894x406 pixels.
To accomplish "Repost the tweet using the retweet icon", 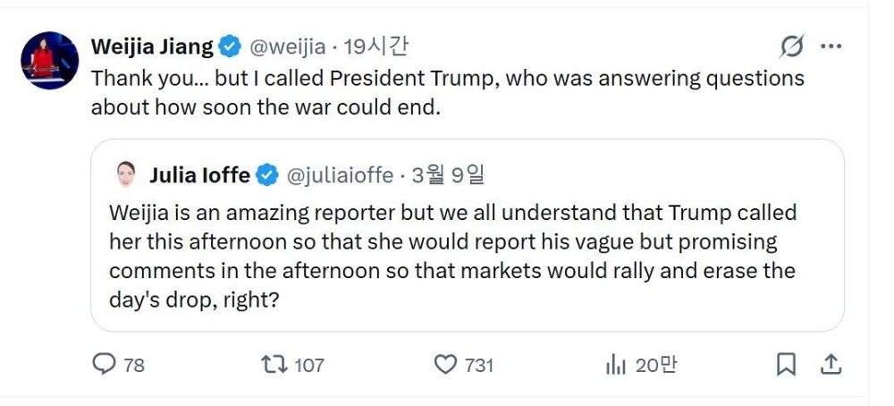I will coord(272,364).
